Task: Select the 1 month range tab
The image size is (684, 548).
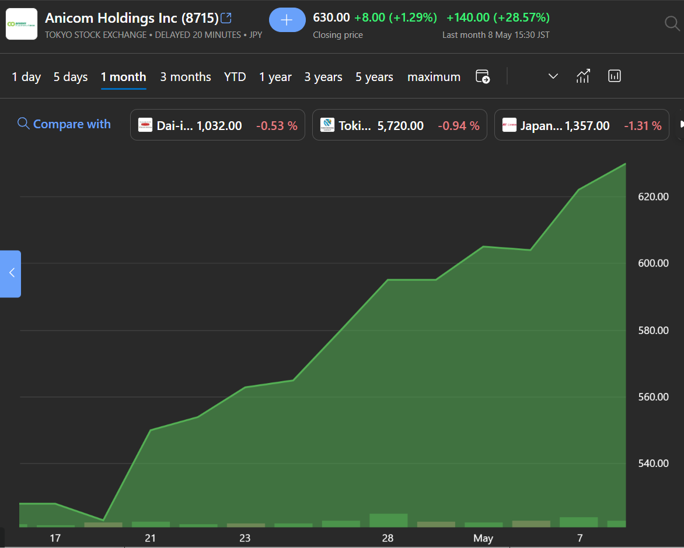Action: pyautogui.click(x=124, y=77)
